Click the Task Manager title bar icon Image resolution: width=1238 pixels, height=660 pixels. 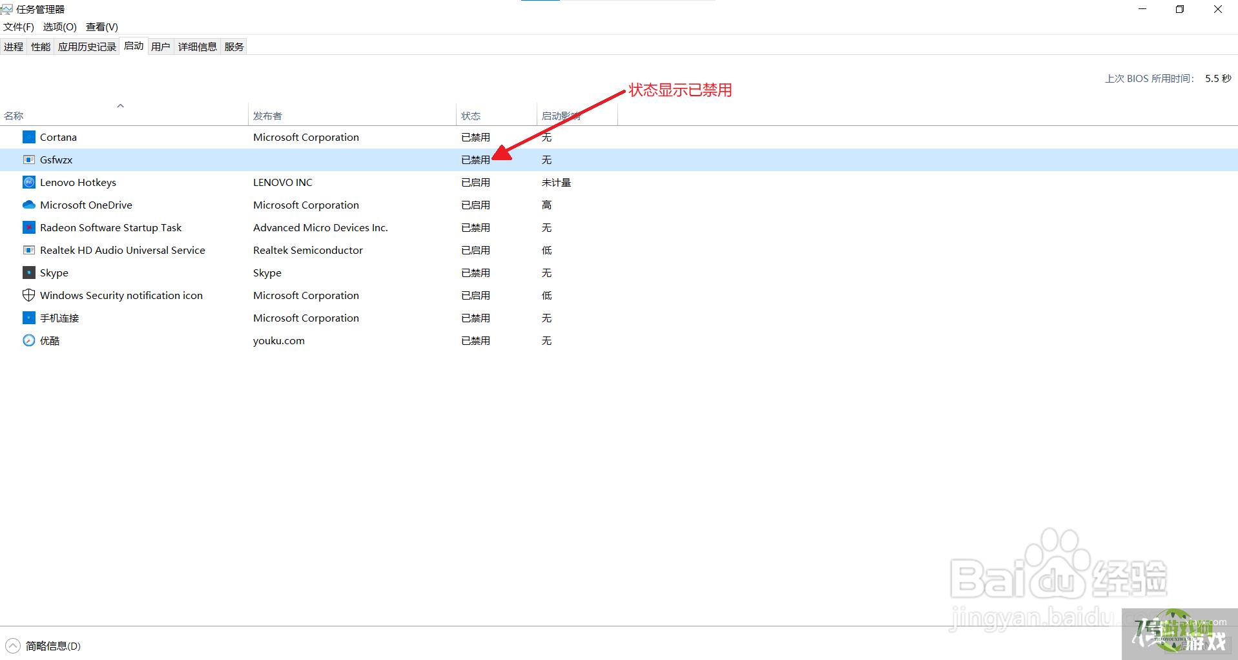click(6, 9)
